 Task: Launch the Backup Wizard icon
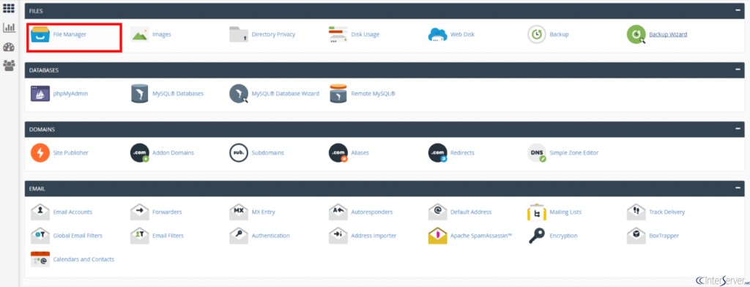pyautogui.click(x=636, y=34)
